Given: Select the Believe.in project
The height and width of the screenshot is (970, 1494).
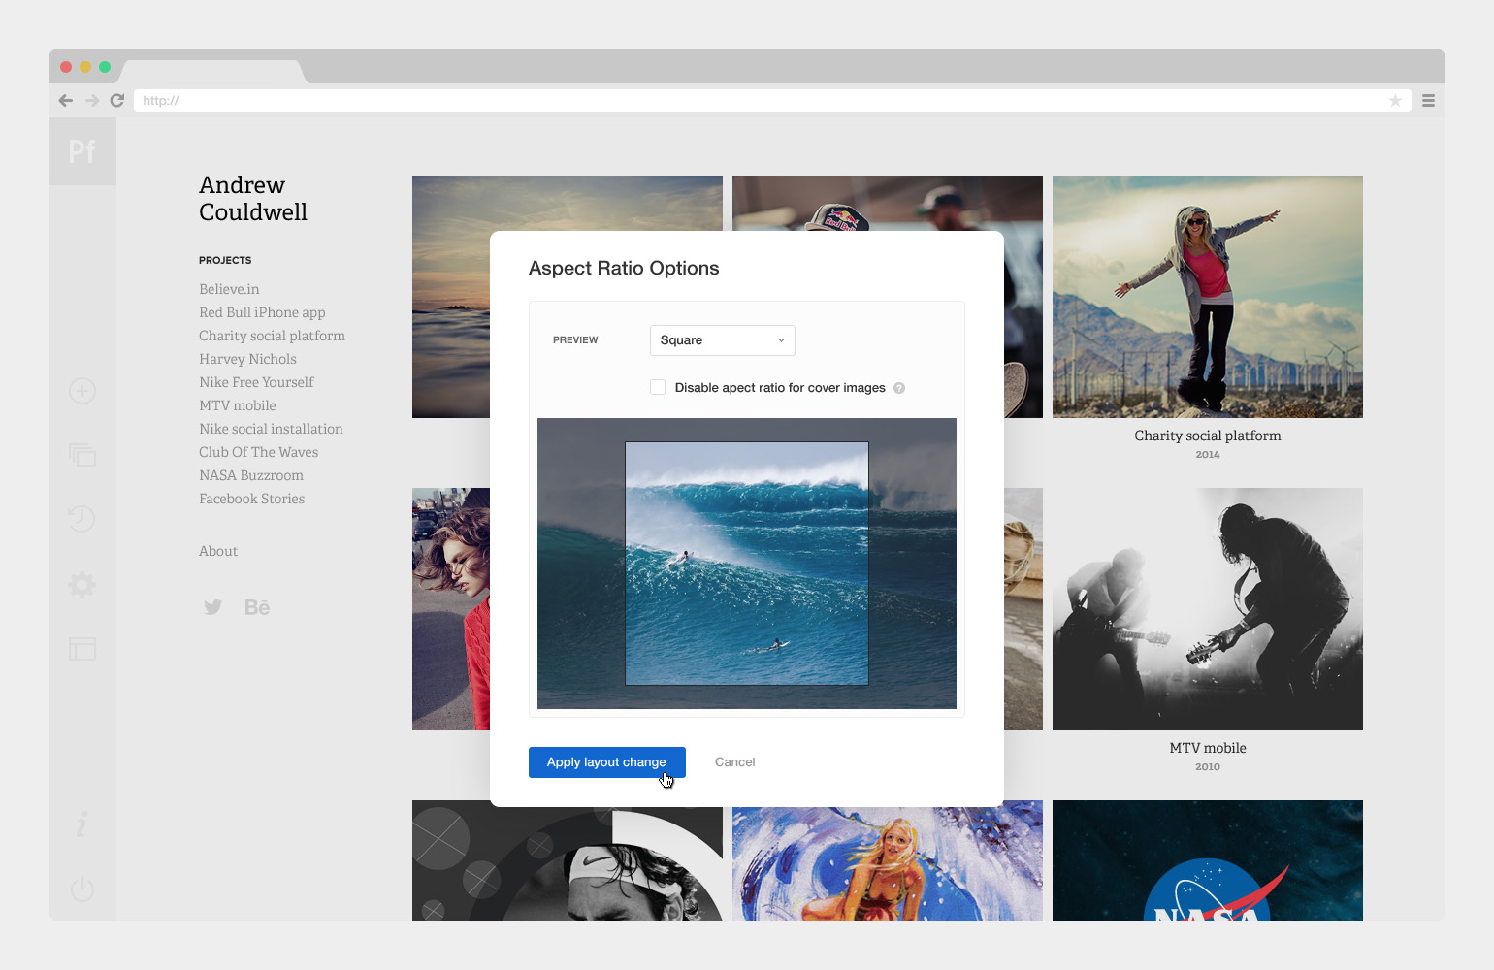Looking at the screenshot, I should click(x=229, y=288).
